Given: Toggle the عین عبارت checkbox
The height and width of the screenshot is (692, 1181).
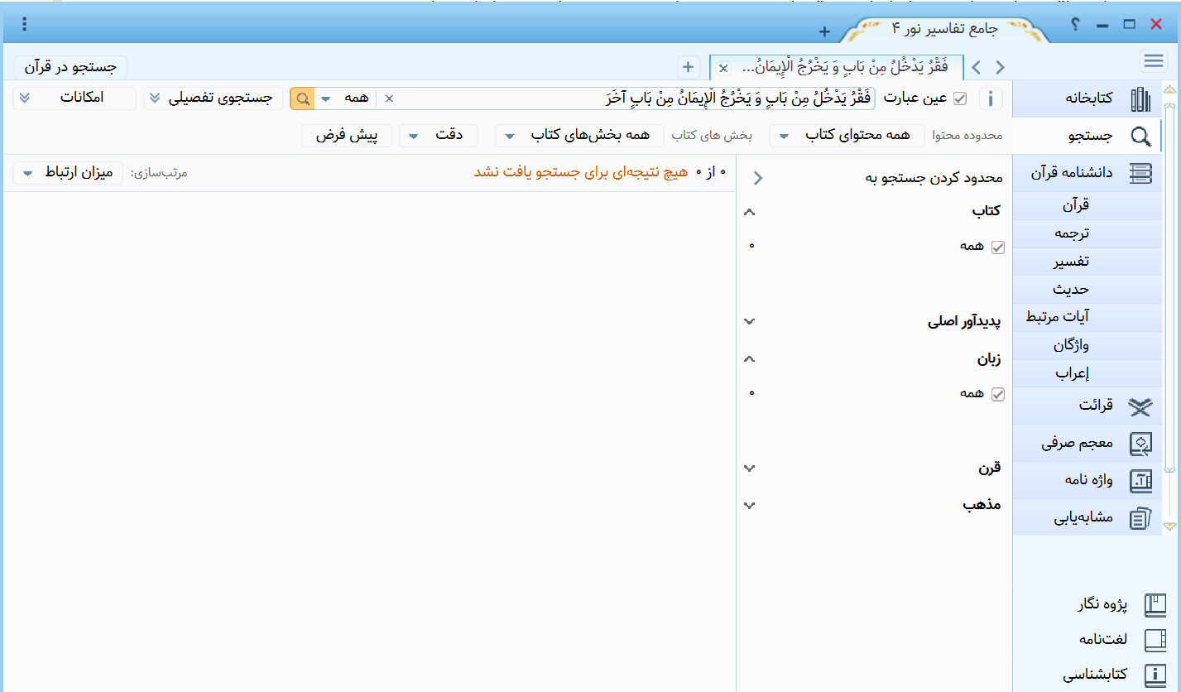Looking at the screenshot, I should pos(960,99).
